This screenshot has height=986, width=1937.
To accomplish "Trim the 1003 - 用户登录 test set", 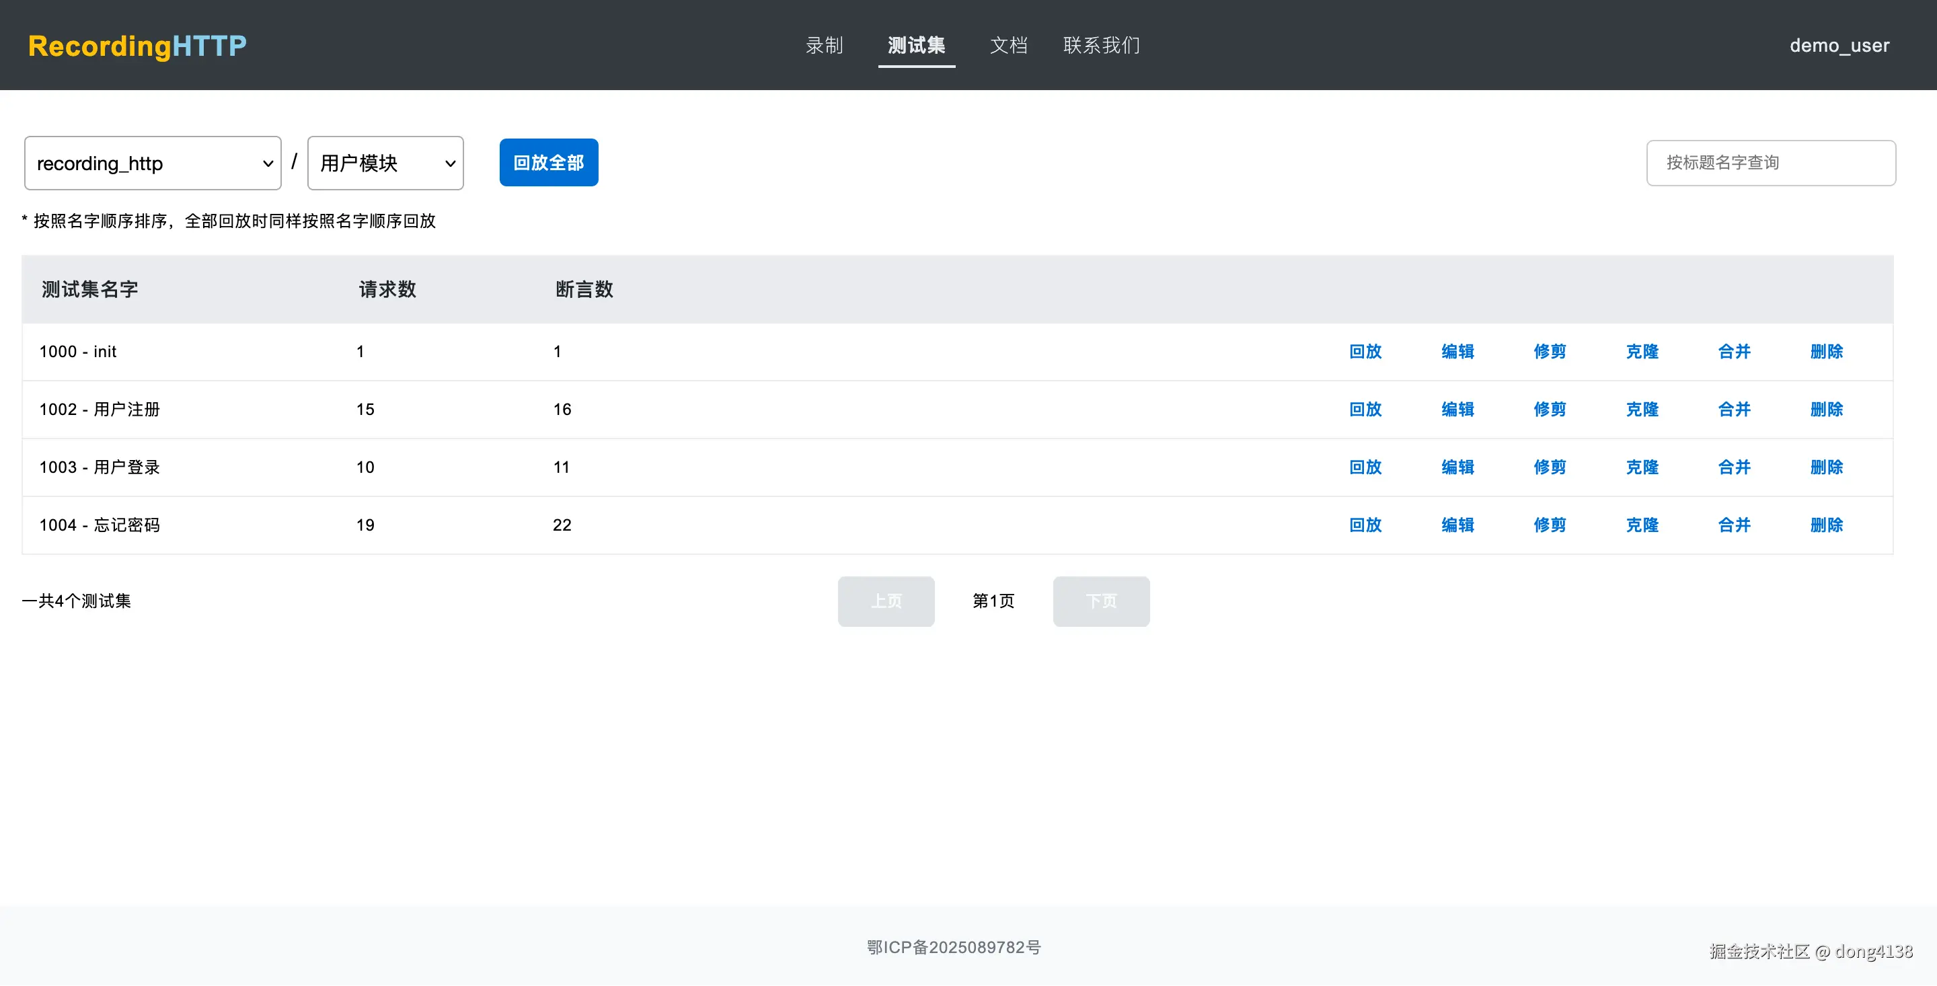I will (1549, 467).
